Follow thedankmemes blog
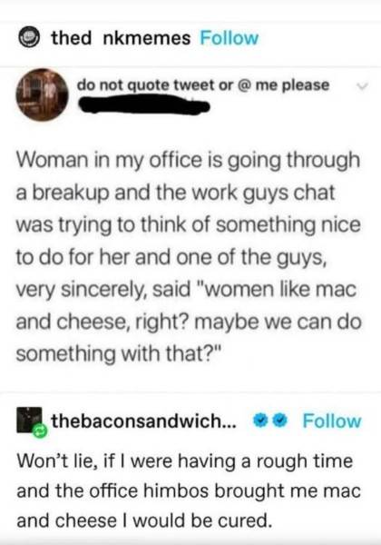This screenshot has height=545, width=381. 229,38
